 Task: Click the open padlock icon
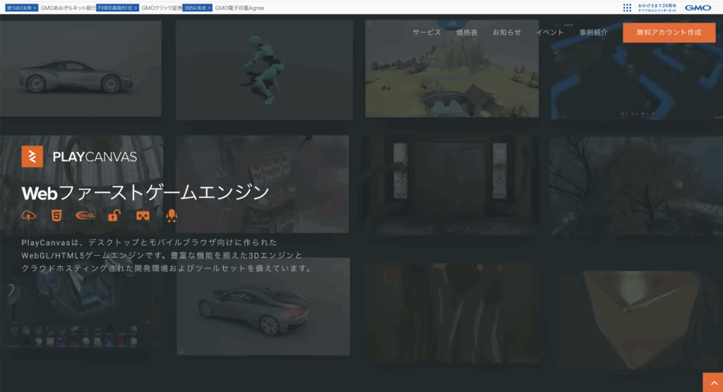coord(114,215)
